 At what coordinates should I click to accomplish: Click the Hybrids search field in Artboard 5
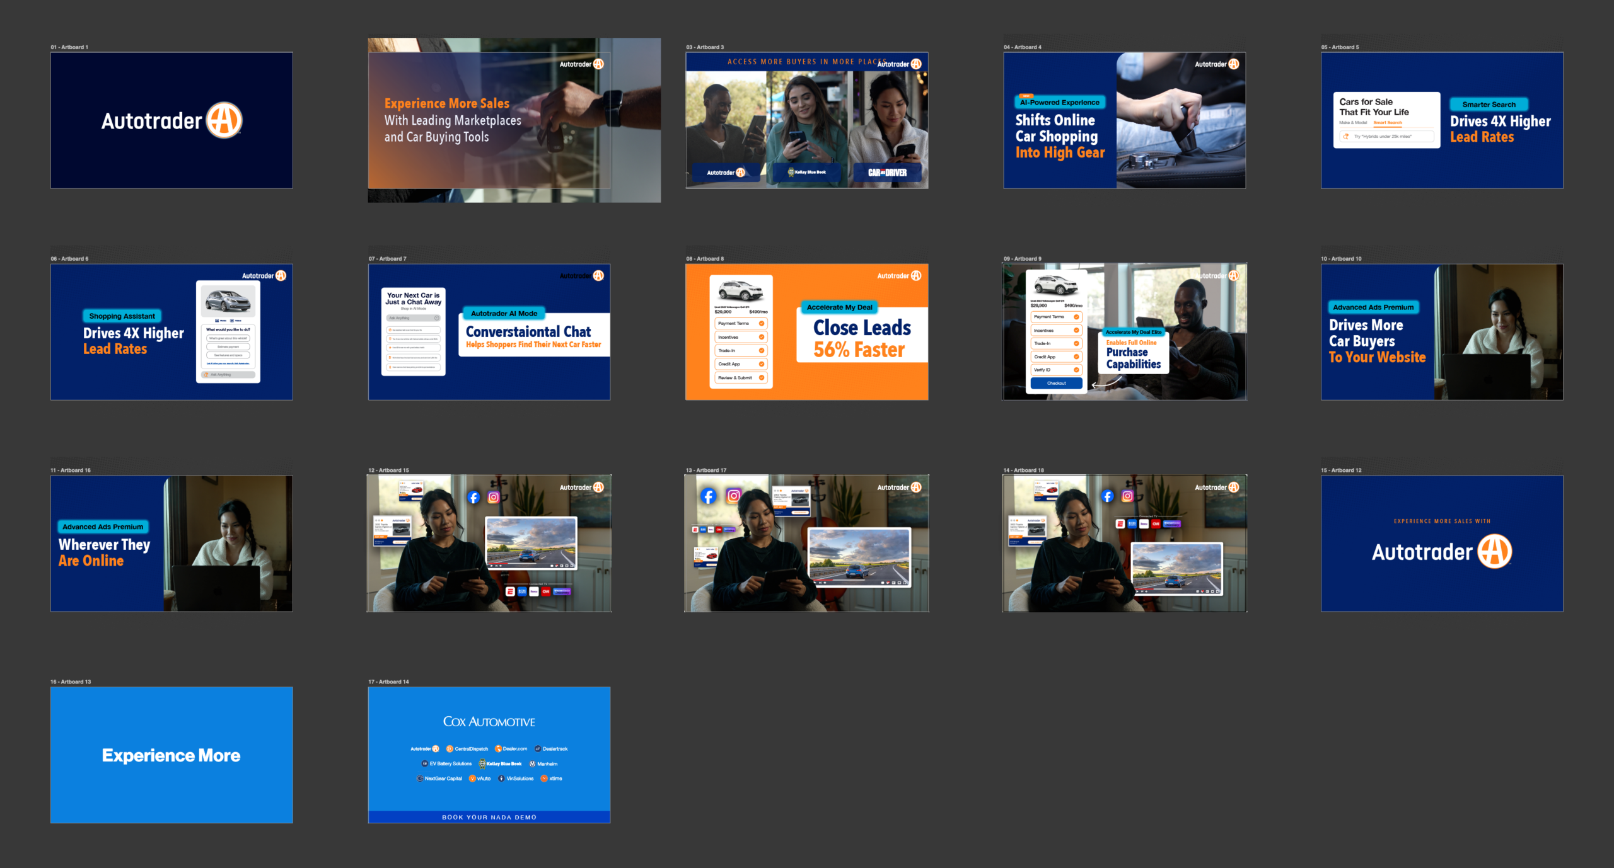tap(1386, 136)
